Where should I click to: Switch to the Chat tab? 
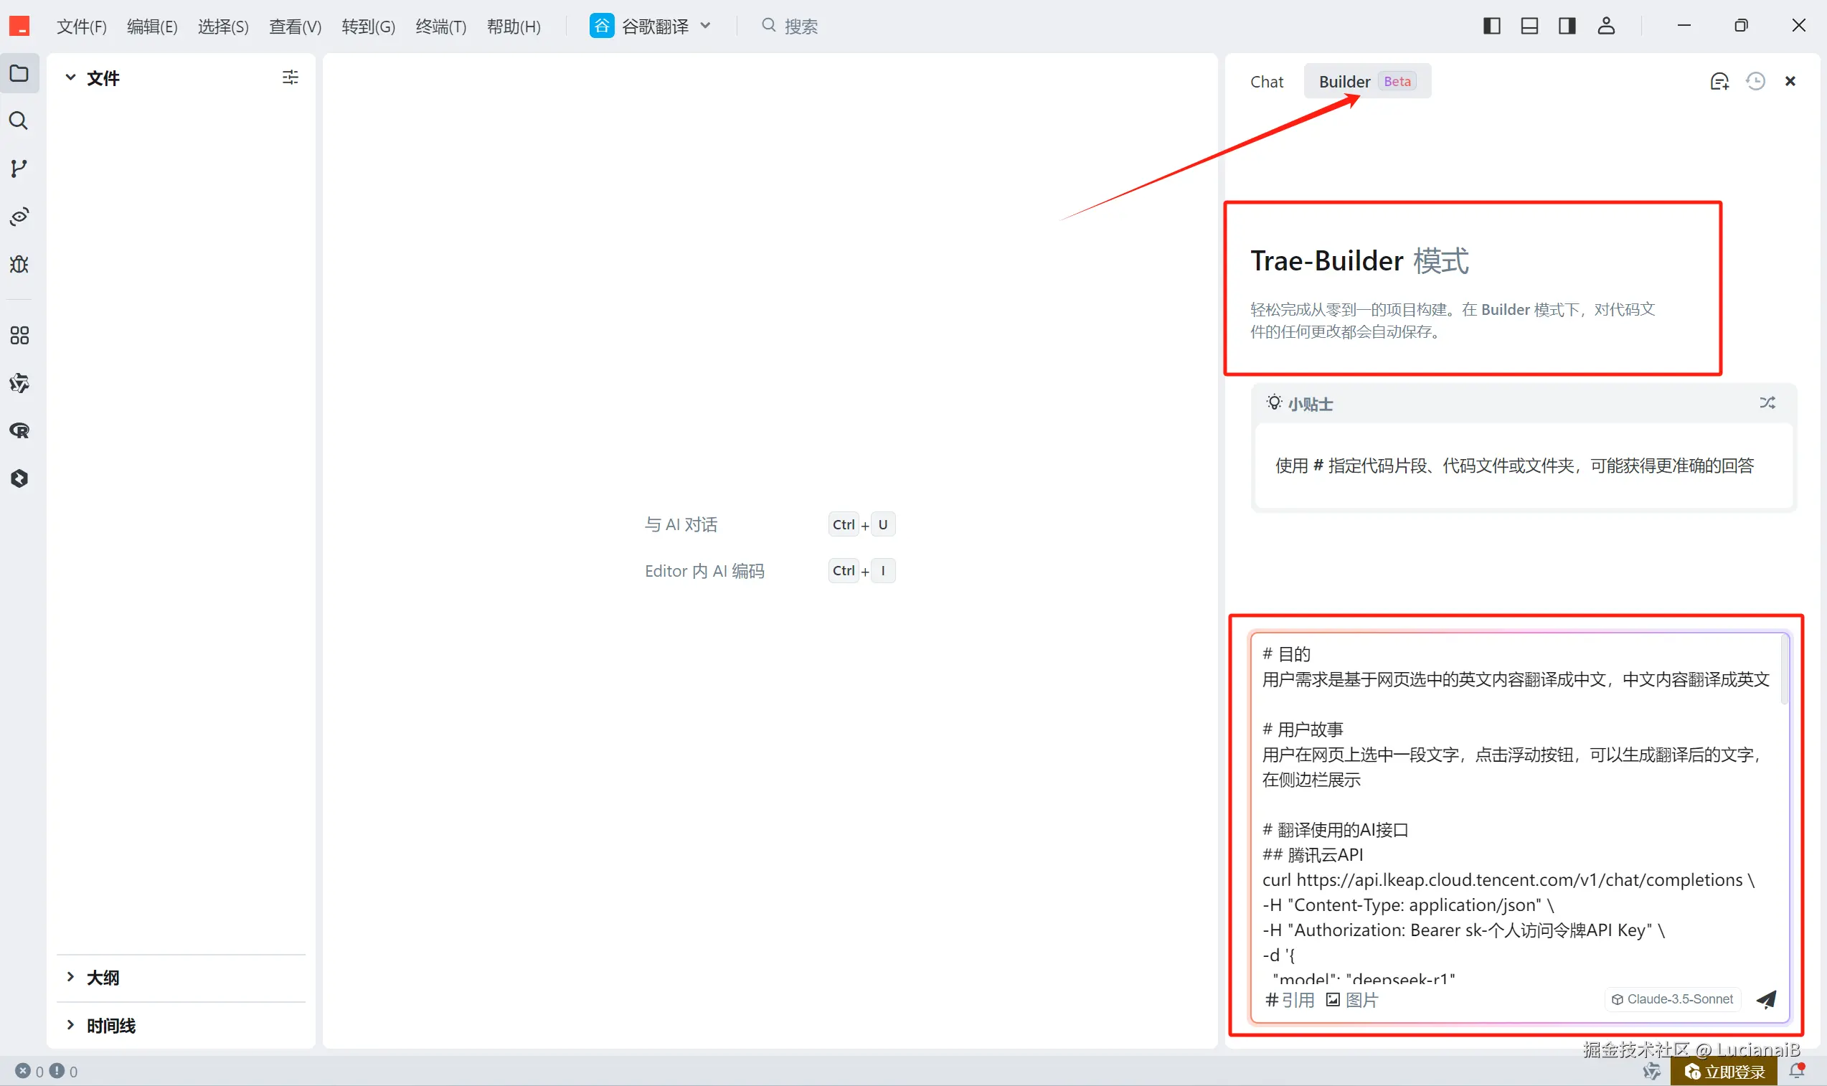click(1267, 82)
